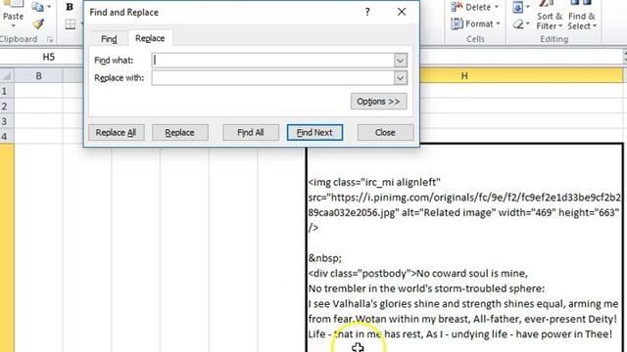This screenshot has width=627, height=352.
Task: Switch to the Find tab
Action: [x=109, y=39]
